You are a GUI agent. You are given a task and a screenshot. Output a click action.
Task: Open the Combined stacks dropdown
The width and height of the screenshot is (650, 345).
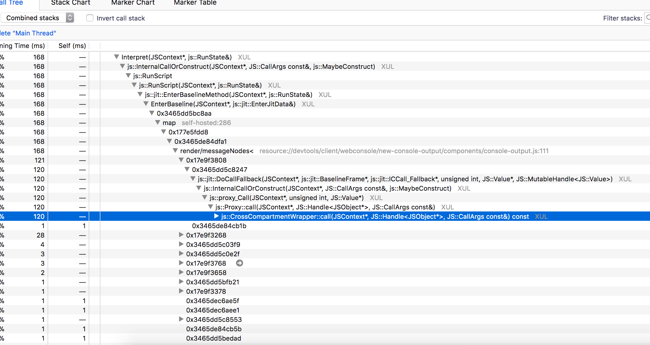[37, 18]
